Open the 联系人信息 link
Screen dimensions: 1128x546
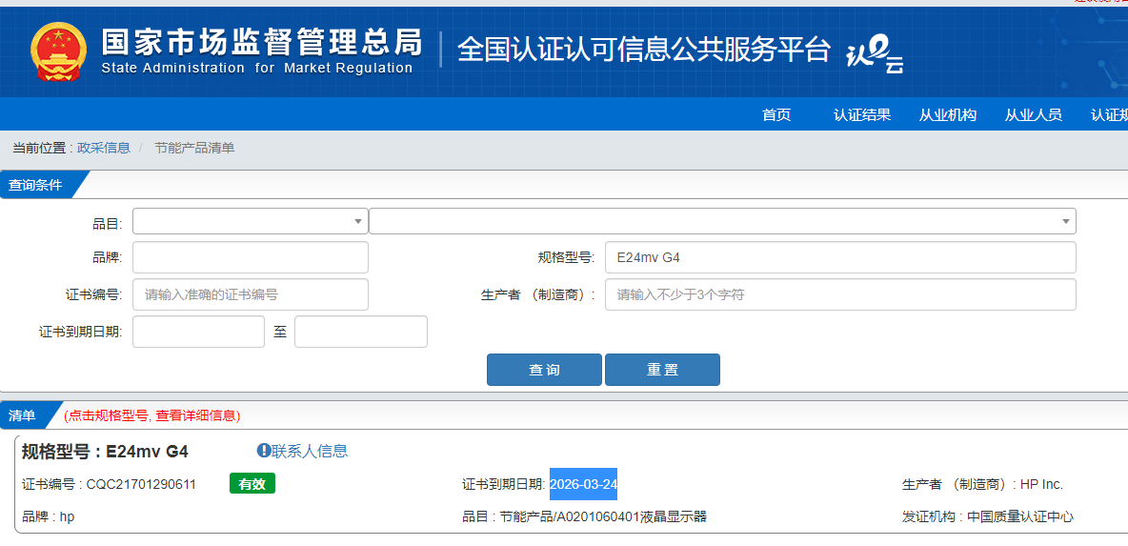tap(310, 451)
